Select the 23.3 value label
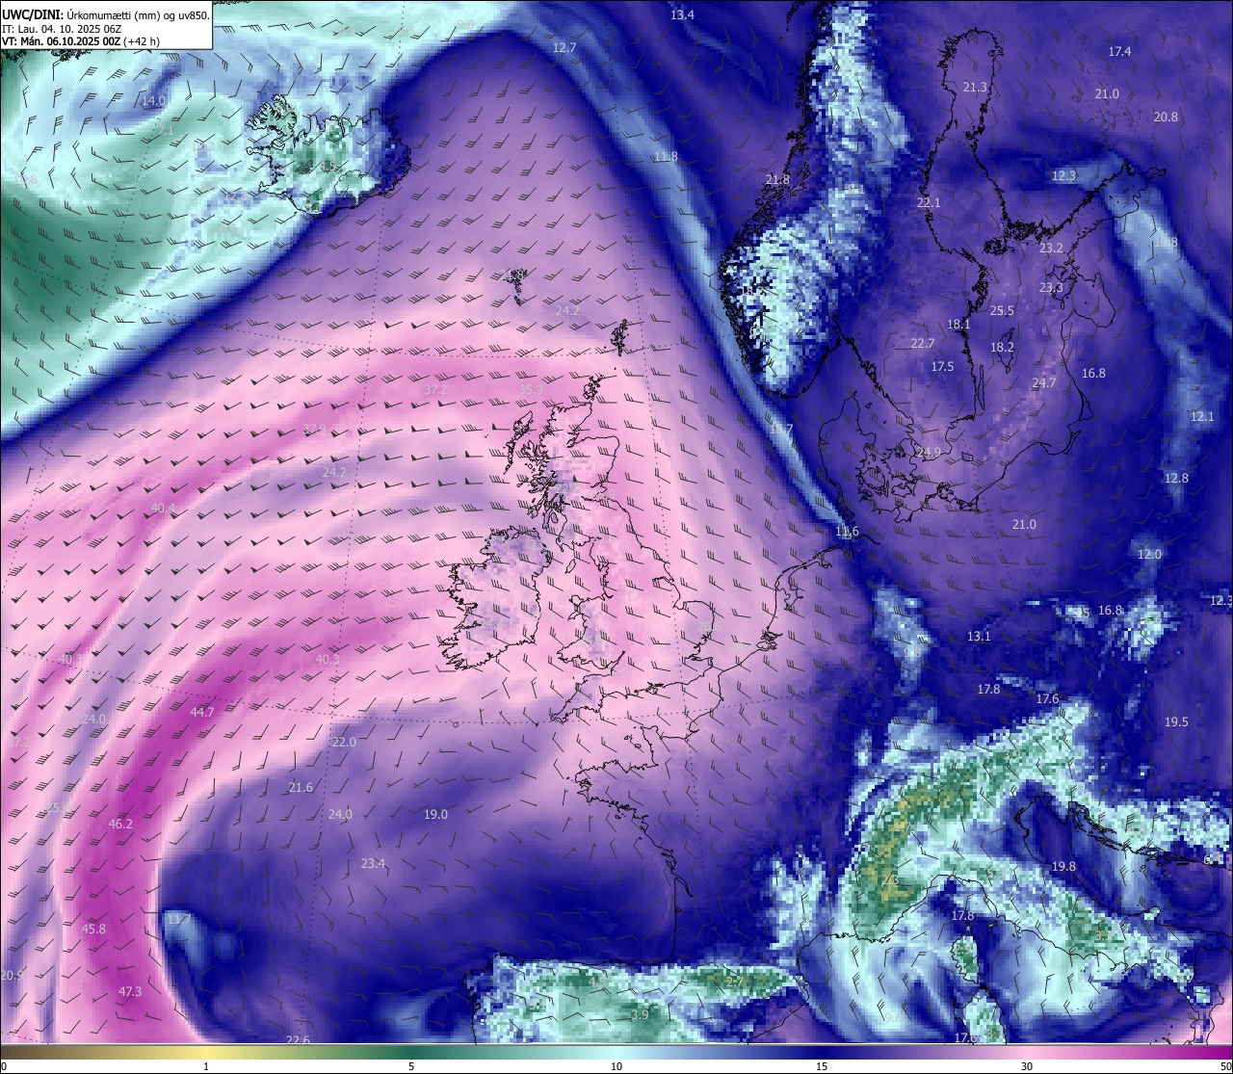This screenshot has height=1074, width=1233. click(x=1051, y=287)
